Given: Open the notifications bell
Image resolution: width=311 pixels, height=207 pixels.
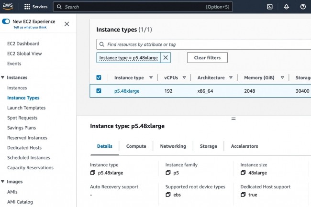Looking at the screenshot, I should tap(287, 7).
